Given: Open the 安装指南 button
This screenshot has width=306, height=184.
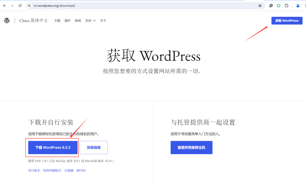Looking at the screenshot, I should tap(94, 148).
